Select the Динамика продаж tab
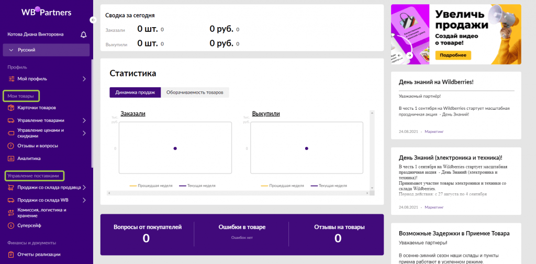 [135, 93]
